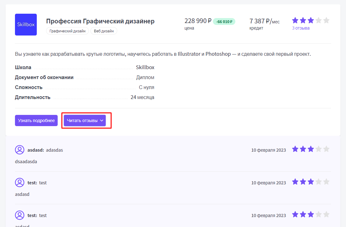Click the 228 990 ₽ price value
The width and height of the screenshot is (346, 227).
(x=198, y=21)
